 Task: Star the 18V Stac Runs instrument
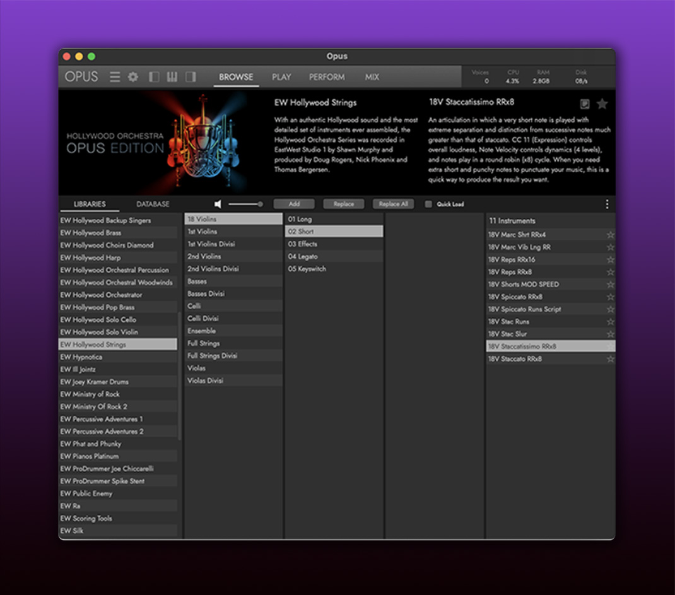610,322
